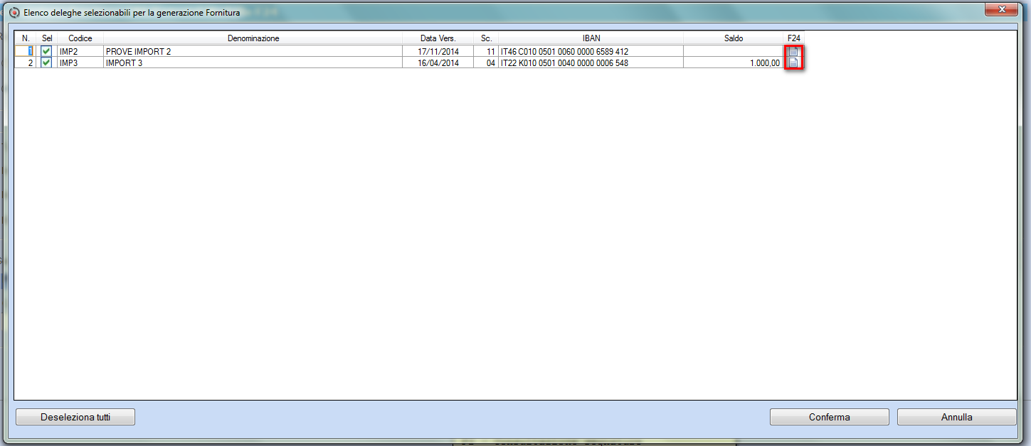
Task: Select the code cell IMP2
Action: [x=80, y=52]
